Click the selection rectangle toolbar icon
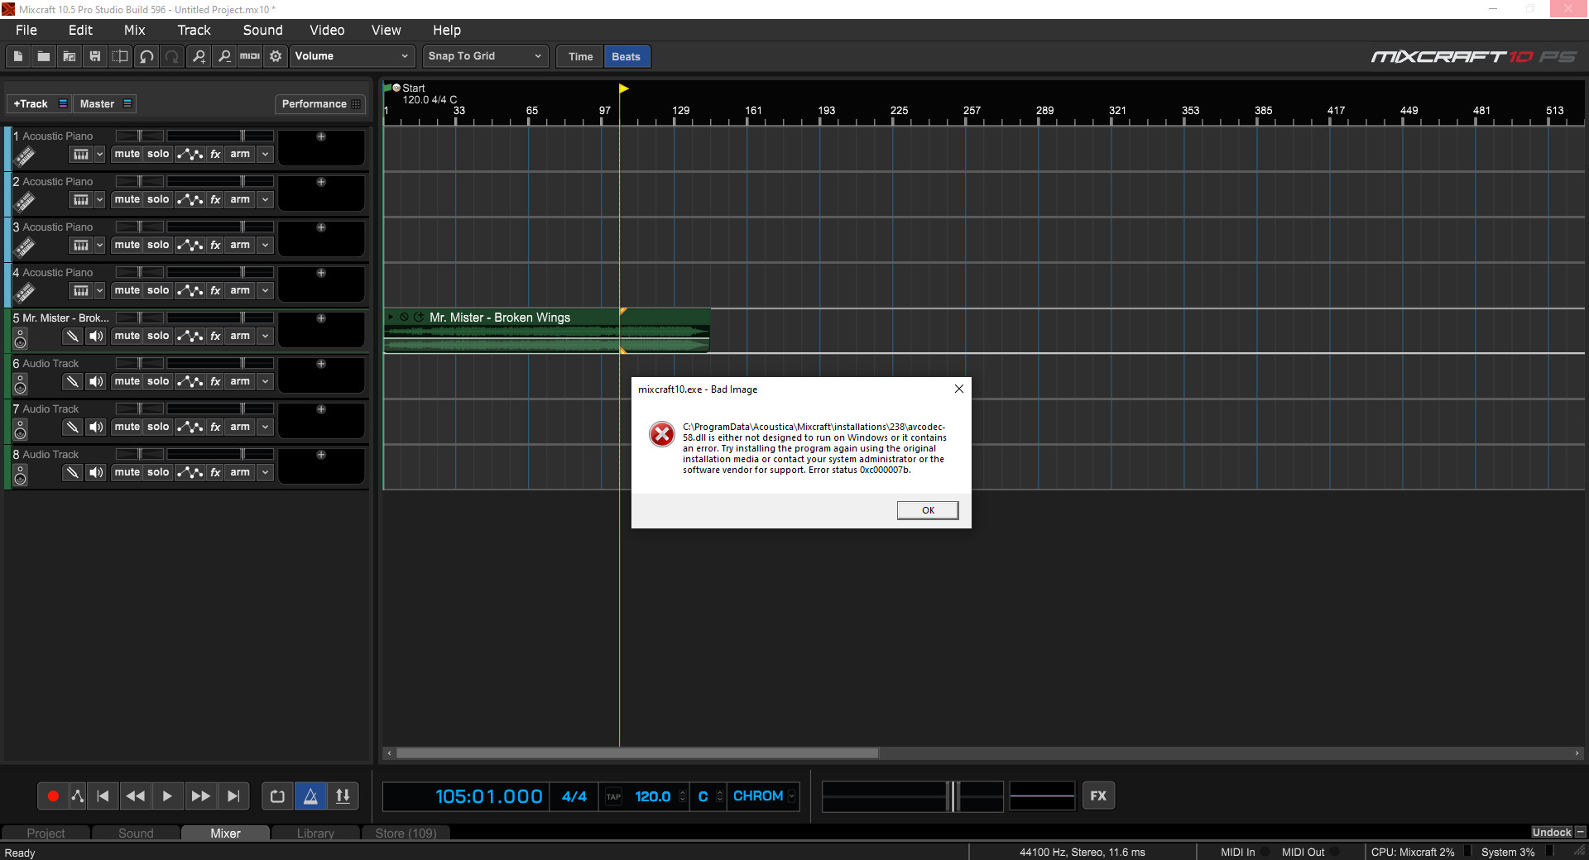Screen dimensions: 1589x860 (121, 56)
